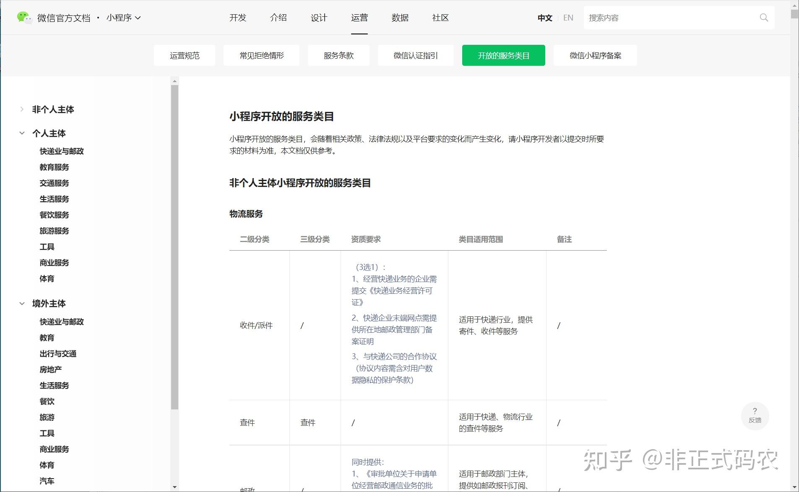This screenshot has width=799, height=492.
Task: Open the 反馈 feedback question-mark button
Action: click(755, 415)
